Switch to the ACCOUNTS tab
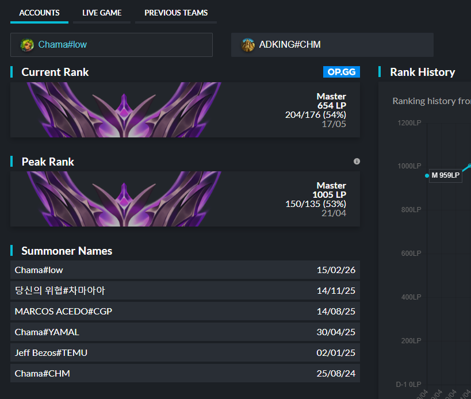471x399 pixels. (x=39, y=13)
